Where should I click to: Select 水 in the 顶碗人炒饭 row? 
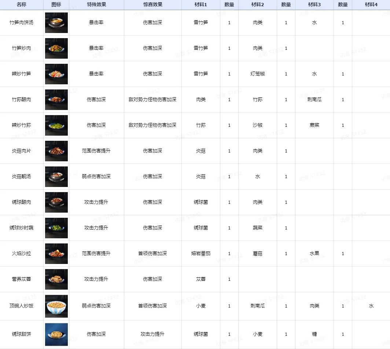point(371,306)
